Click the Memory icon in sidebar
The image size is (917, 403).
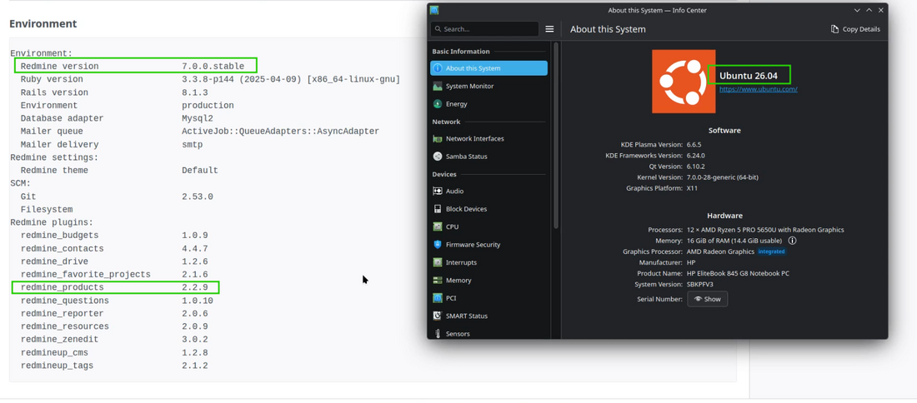[438, 281]
